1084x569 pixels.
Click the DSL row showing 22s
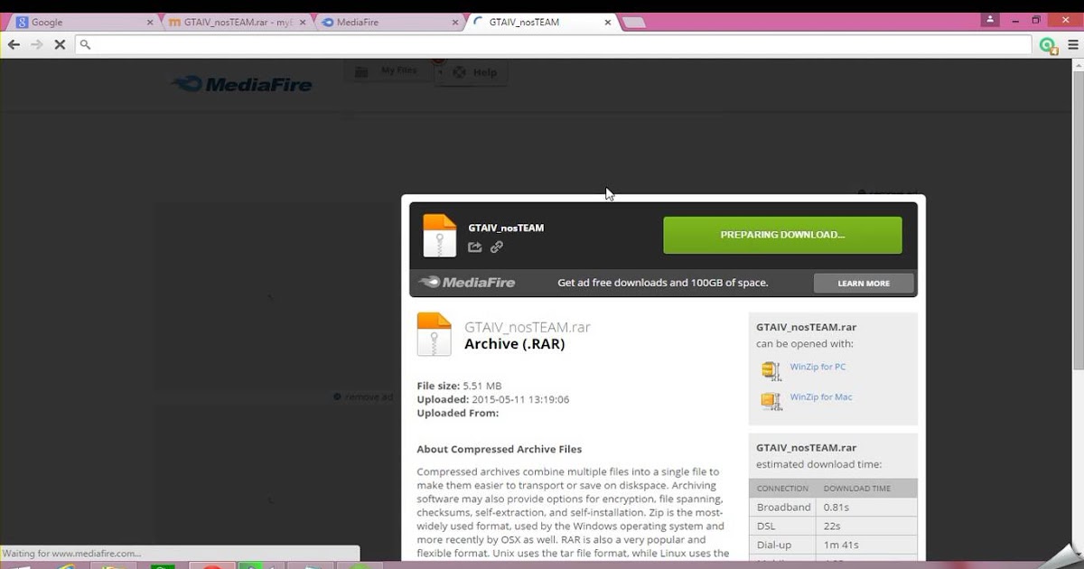[833, 526]
